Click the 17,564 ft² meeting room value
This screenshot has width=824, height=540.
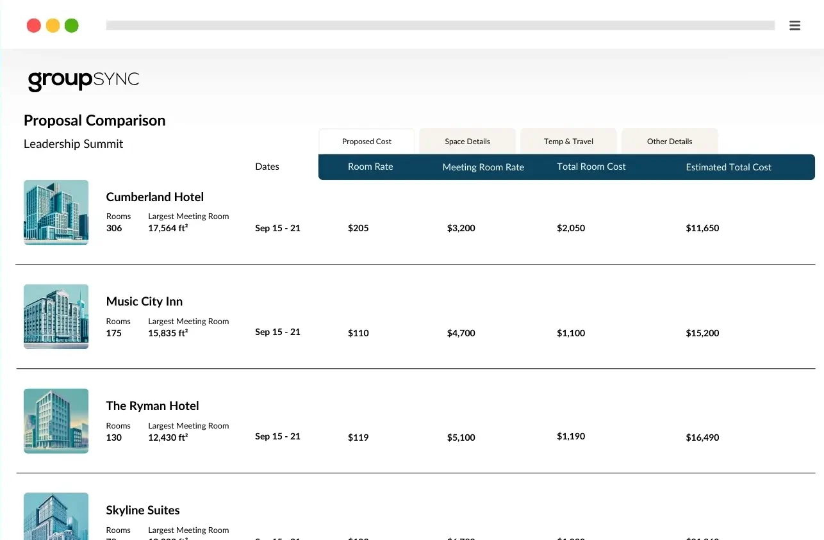pyautogui.click(x=168, y=228)
